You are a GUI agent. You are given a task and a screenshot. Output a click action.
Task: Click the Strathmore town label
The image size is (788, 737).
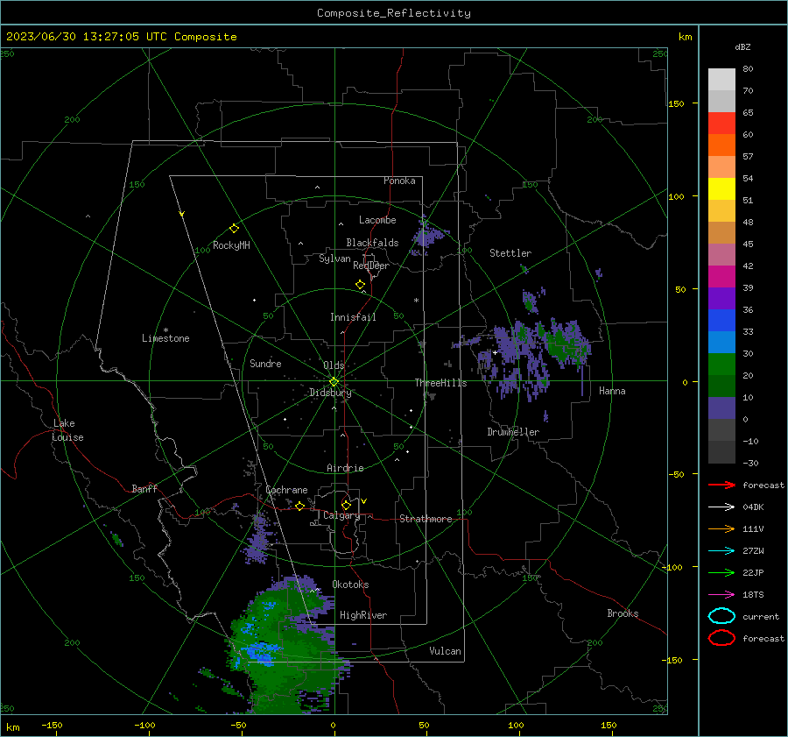426,519
